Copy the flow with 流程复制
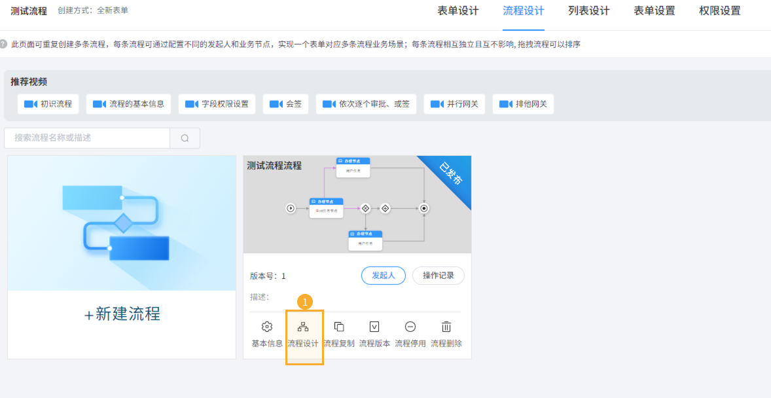The image size is (771, 398). pos(339,335)
